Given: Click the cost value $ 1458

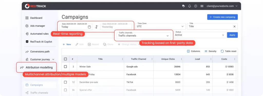Looking at the screenshot, I should [x=230, y=82].
